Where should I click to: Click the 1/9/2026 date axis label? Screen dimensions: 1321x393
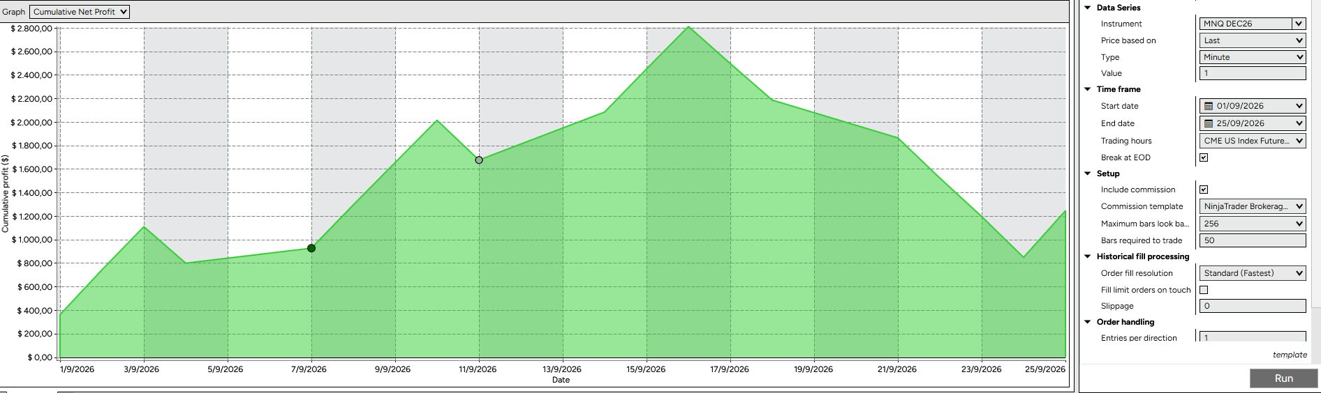point(77,369)
